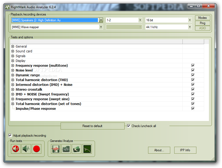The width and height of the screenshot is (222, 168).
Task: Analyze WAV file via green waveform folder icon
Action: point(66,149)
